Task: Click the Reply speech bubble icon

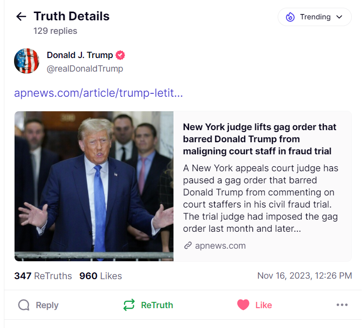Action: point(24,305)
